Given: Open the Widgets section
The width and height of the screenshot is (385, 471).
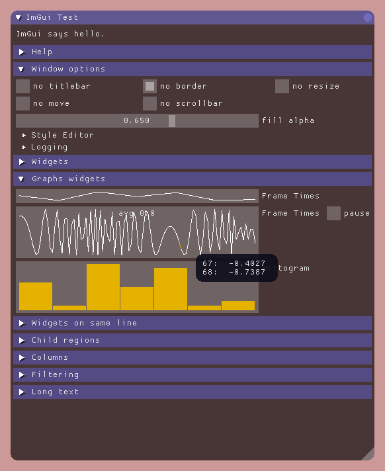Looking at the screenshot, I should point(192,161).
